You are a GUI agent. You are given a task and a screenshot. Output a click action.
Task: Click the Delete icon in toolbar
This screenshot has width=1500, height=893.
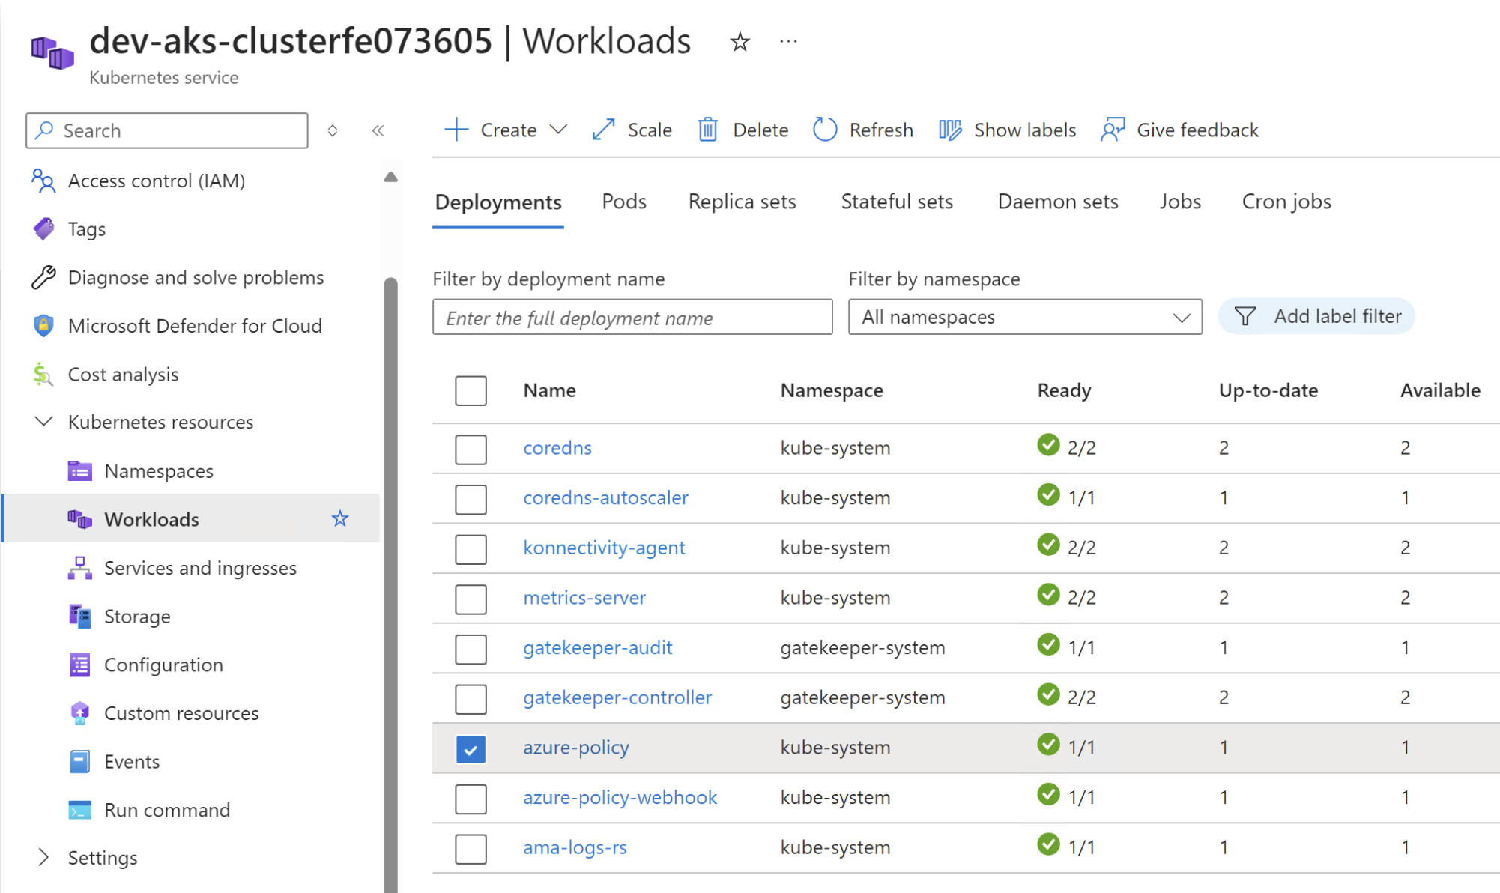click(706, 130)
